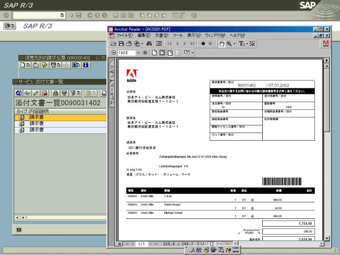Open the ファイル(F) menu
This screenshot has width=340, height=255.
tap(125, 35)
